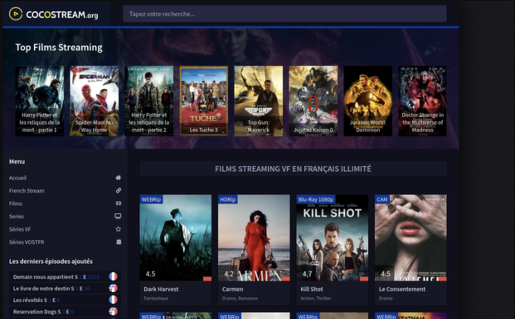The width and height of the screenshot is (515, 319).
Task: Click the Le Consentement poster image
Action: tap(411, 238)
